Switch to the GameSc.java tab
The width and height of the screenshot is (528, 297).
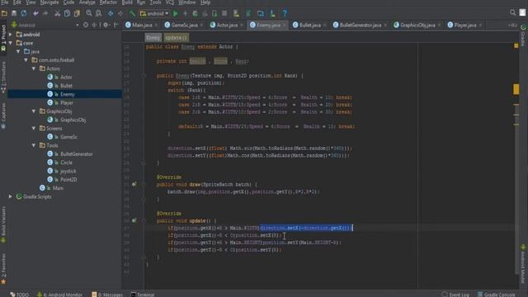click(184, 25)
